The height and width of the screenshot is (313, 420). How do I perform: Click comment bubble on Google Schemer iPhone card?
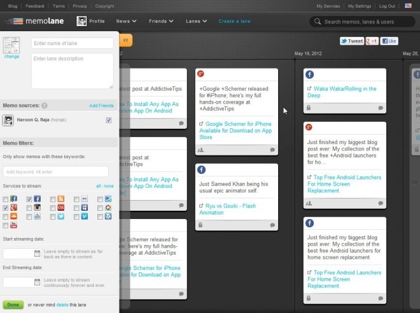pyautogui.click(x=272, y=150)
